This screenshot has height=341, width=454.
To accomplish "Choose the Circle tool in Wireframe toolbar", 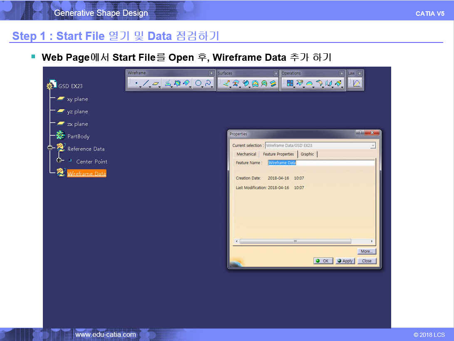I will click(x=198, y=83).
